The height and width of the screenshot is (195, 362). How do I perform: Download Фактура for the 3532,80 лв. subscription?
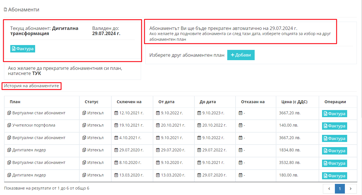(x=334, y=163)
